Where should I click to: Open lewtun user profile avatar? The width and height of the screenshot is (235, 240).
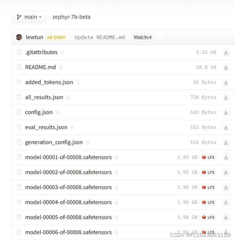19,37
